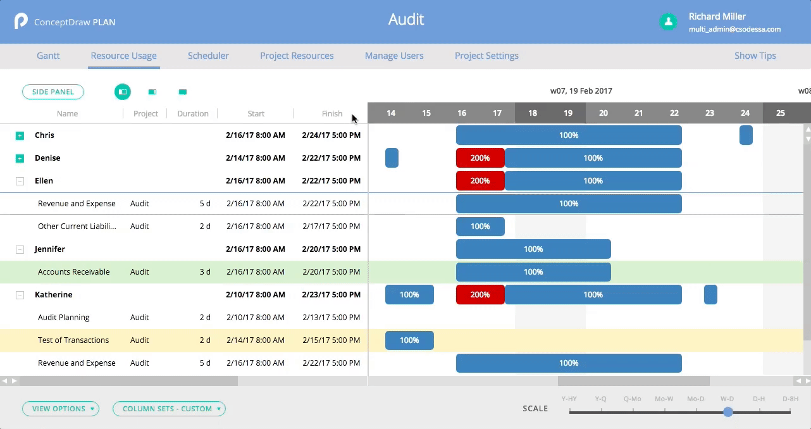Open the View Options dropdown
Image resolution: width=811 pixels, height=429 pixels.
[x=61, y=409]
